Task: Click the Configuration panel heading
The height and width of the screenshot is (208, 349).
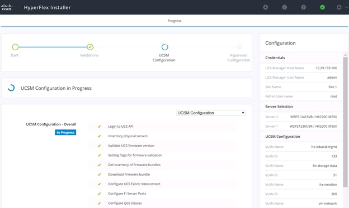Action: point(280,43)
